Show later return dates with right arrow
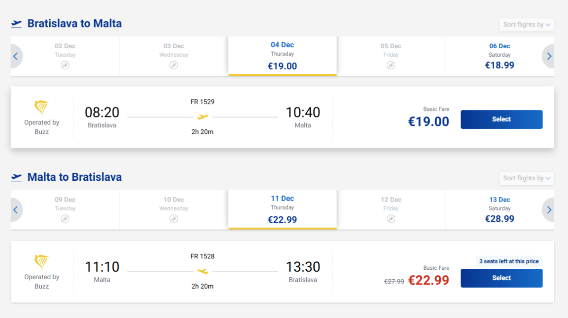Viewport: 568px width, 318px height. [x=549, y=210]
